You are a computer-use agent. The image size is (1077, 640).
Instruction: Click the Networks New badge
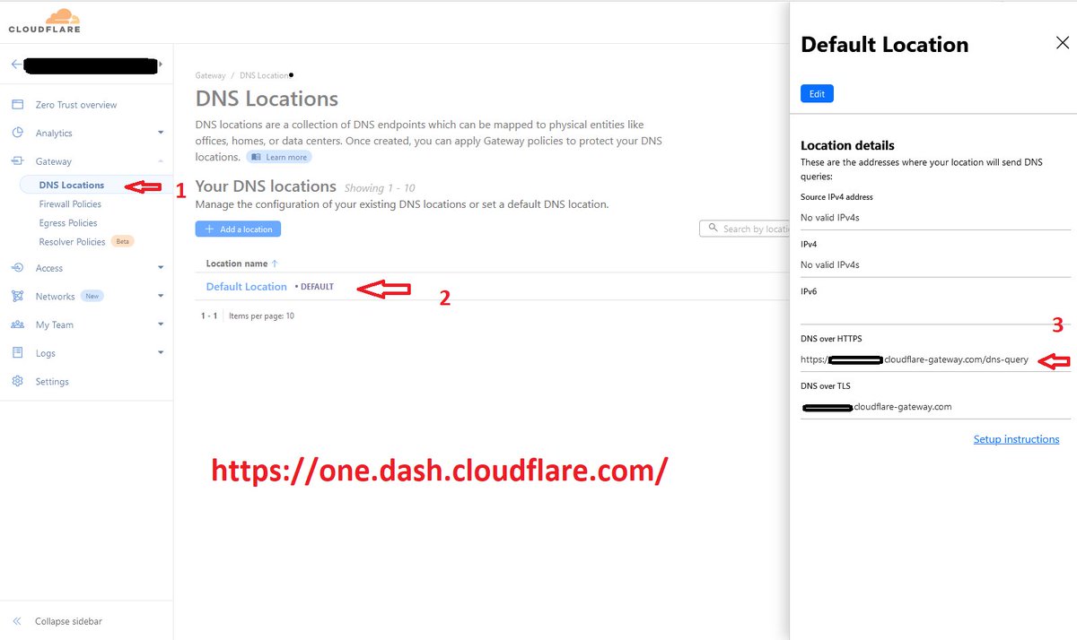(x=92, y=296)
